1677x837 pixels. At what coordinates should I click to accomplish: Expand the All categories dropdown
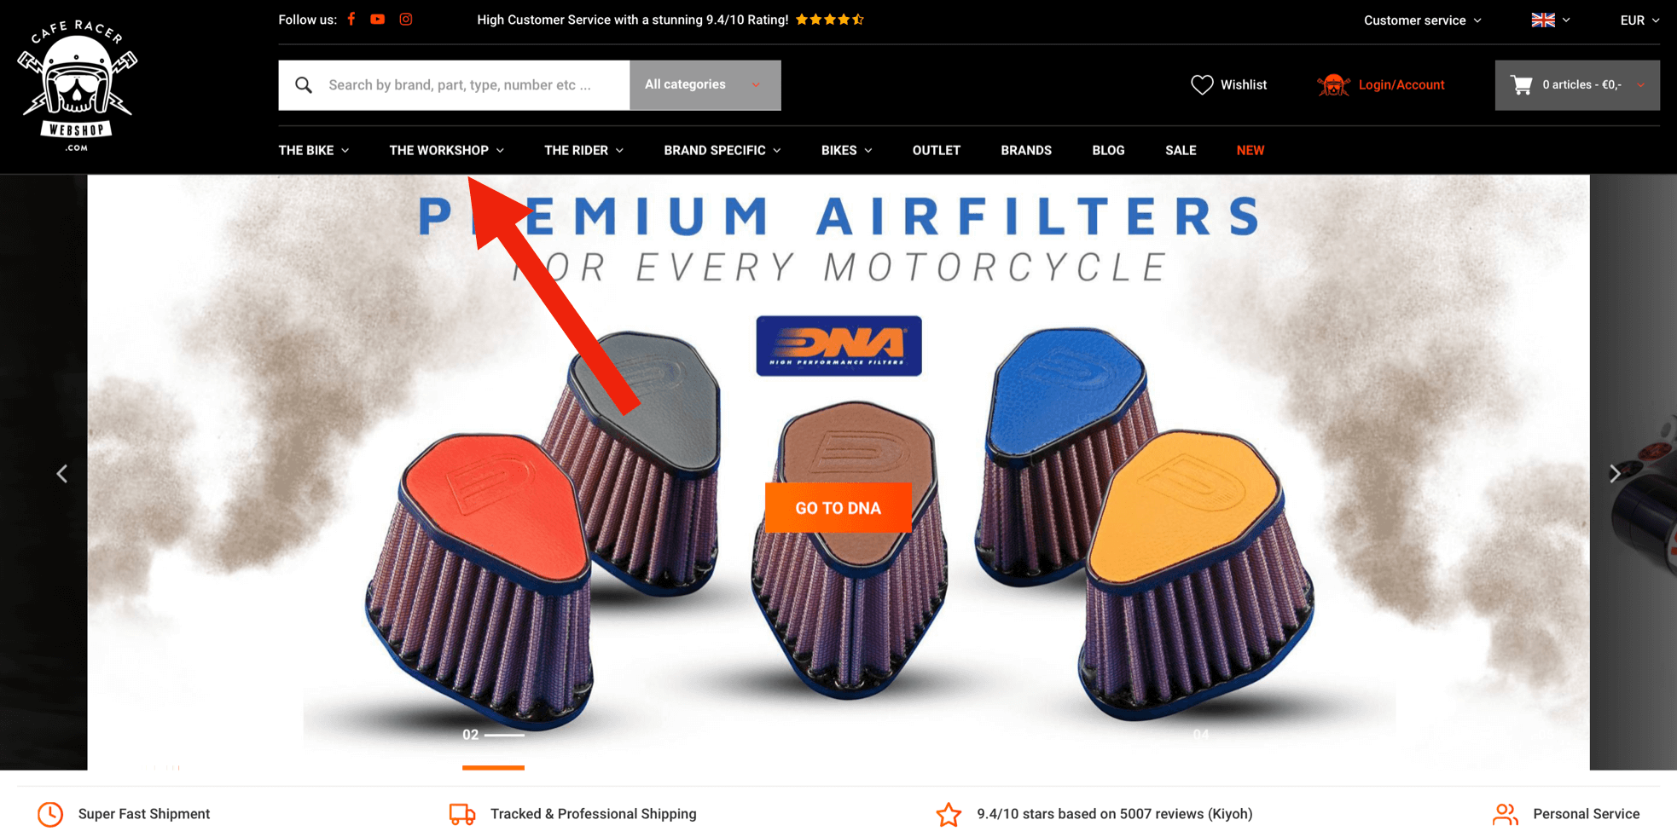(705, 84)
